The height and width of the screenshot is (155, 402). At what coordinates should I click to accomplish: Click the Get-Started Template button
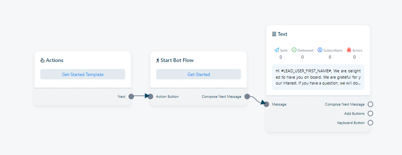click(x=83, y=74)
